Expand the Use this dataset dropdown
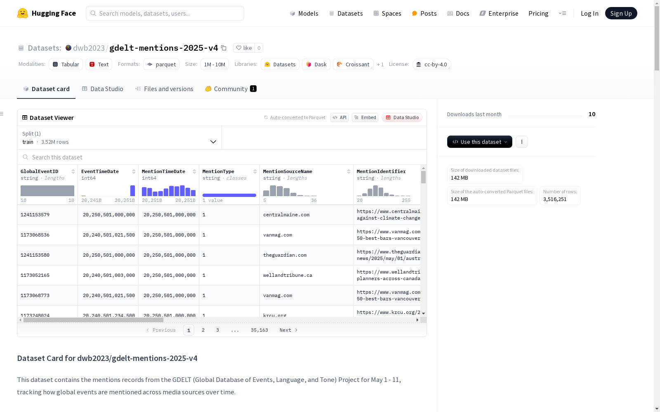This screenshot has width=660, height=412. coord(480,142)
